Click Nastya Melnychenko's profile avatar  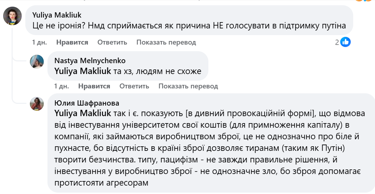point(37,61)
